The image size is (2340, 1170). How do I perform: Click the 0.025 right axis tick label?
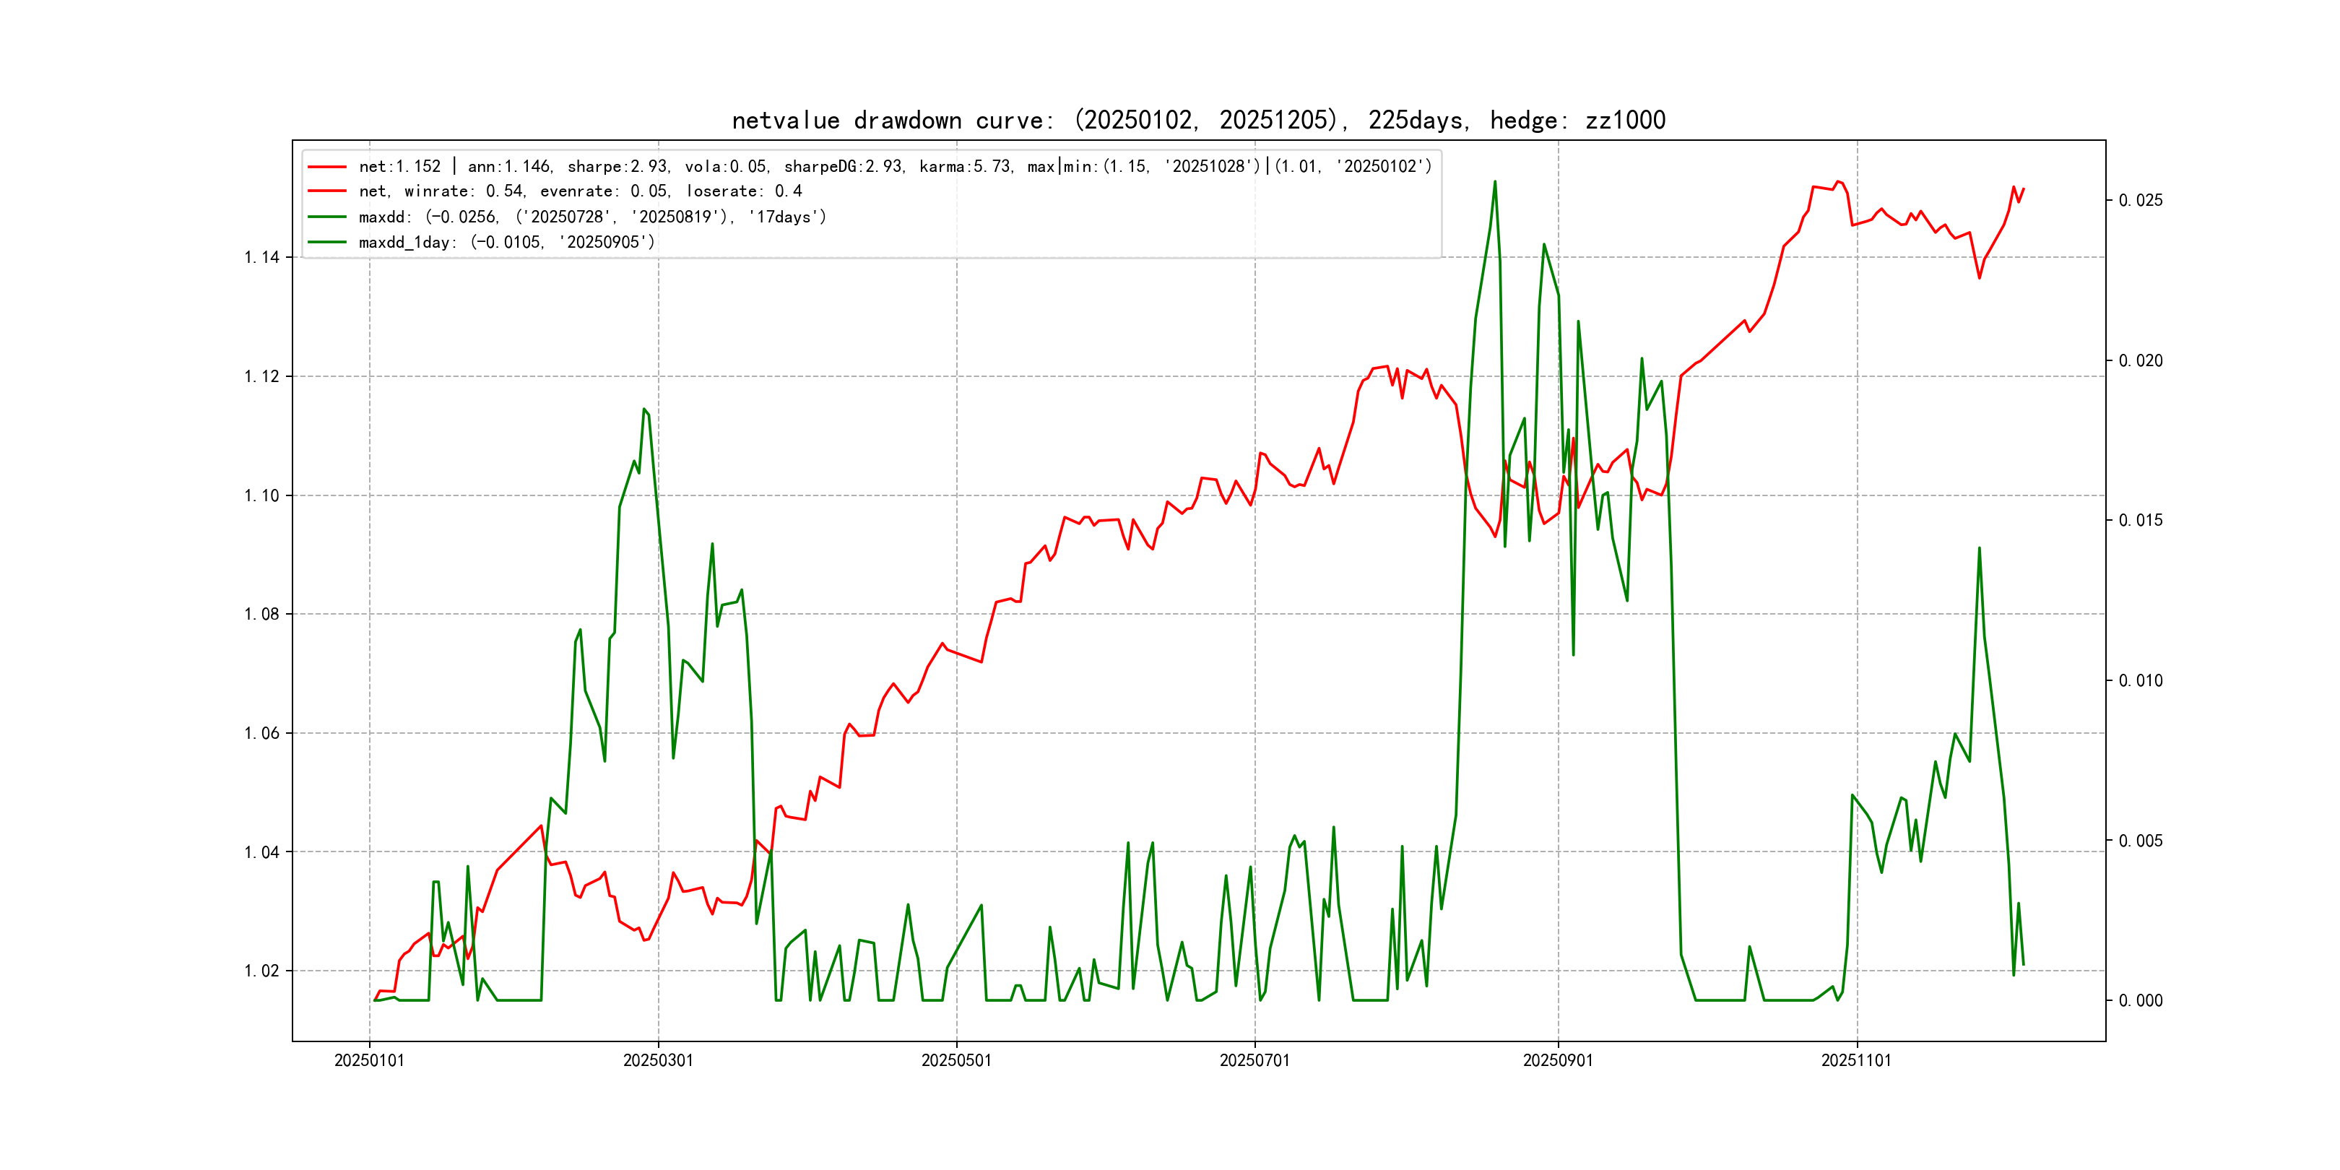click(x=2140, y=201)
